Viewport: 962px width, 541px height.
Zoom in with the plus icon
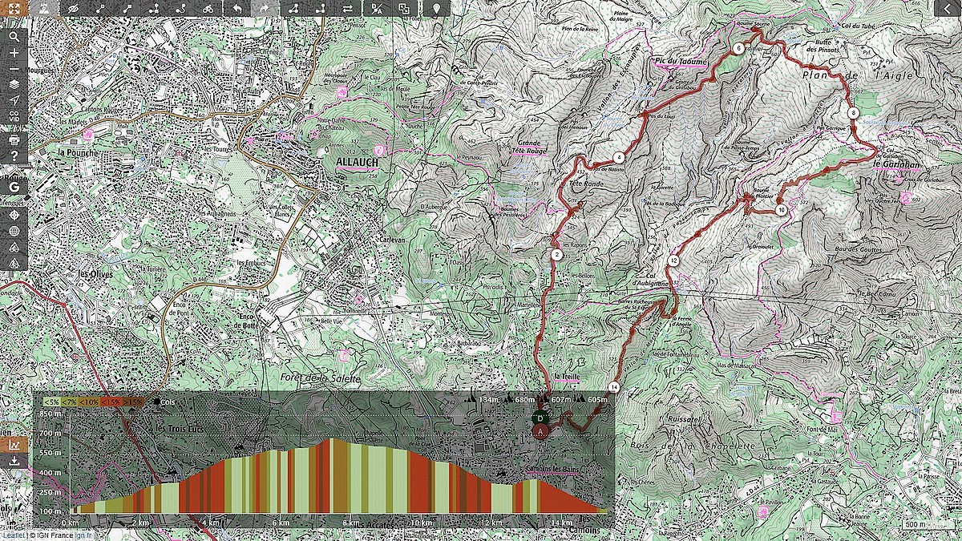coord(14,52)
